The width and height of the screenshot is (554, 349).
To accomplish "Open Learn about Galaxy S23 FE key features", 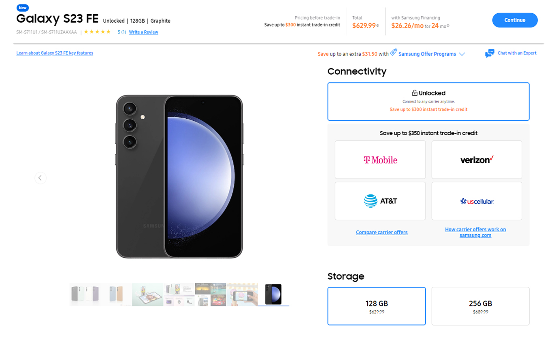I will [x=55, y=53].
